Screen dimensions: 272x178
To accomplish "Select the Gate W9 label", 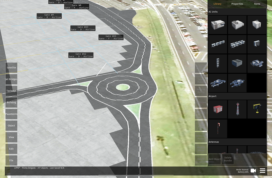I will click(x=49, y=16).
